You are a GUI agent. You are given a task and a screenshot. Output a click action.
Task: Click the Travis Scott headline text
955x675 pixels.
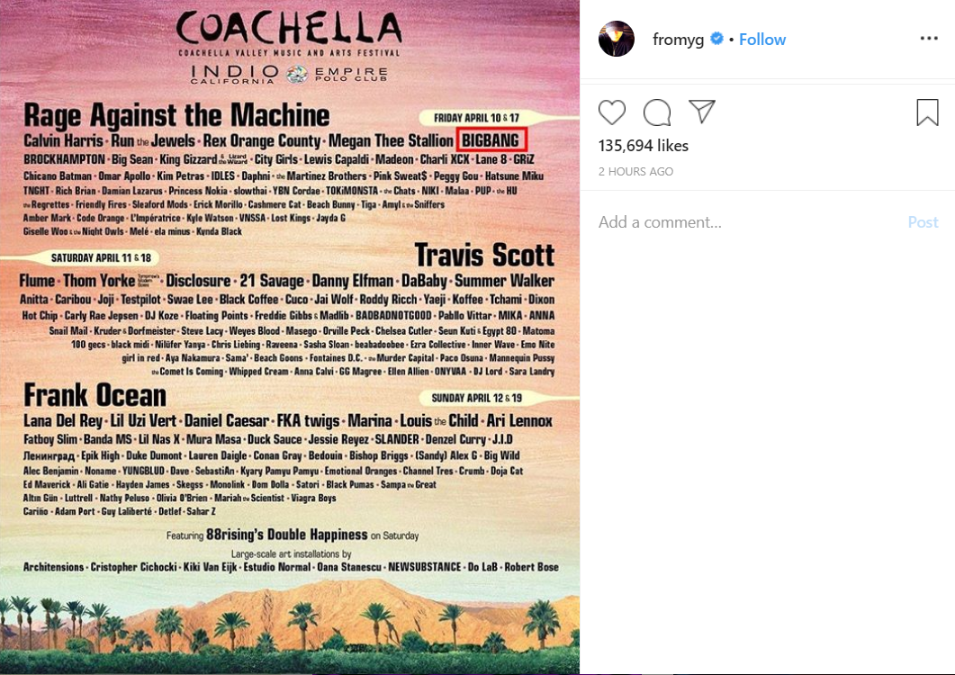pos(485,255)
